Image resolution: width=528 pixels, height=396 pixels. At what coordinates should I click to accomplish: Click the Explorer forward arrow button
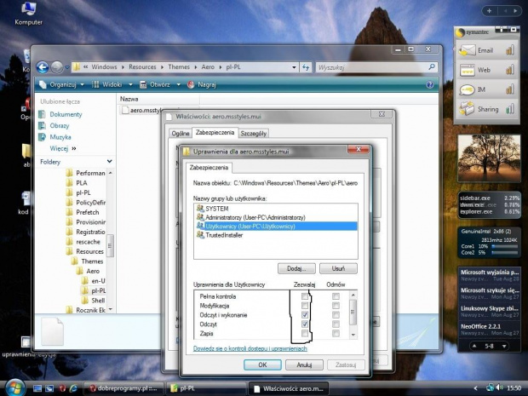click(x=57, y=67)
